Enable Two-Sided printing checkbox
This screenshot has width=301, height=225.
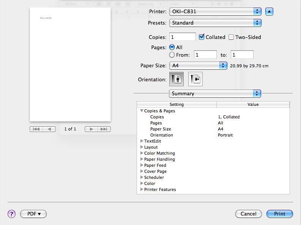(231, 37)
